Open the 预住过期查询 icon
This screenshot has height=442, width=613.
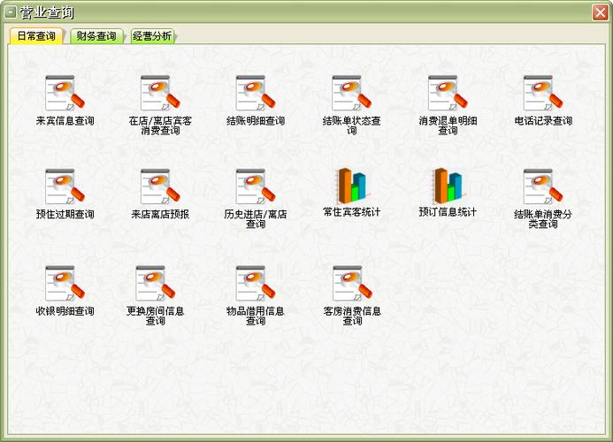pos(65,187)
